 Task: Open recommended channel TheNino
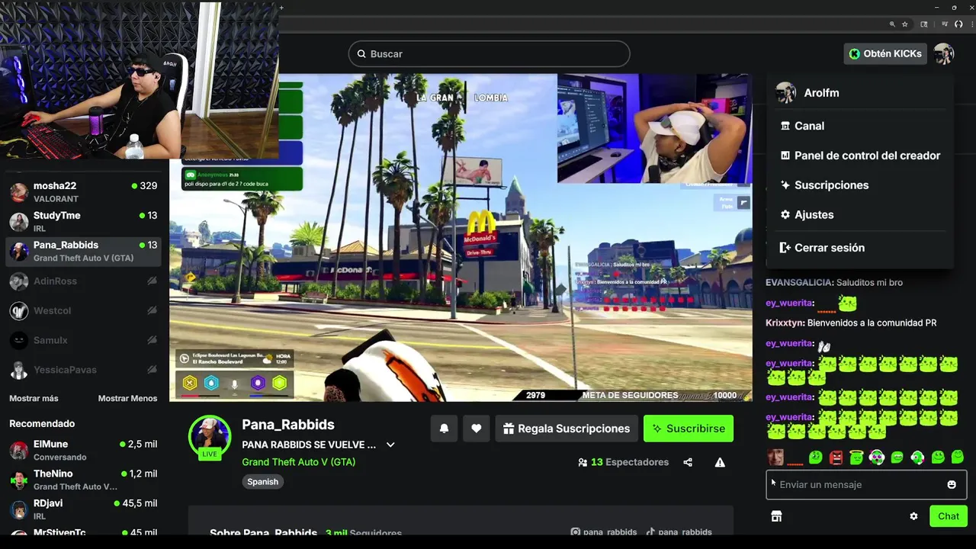tap(83, 480)
